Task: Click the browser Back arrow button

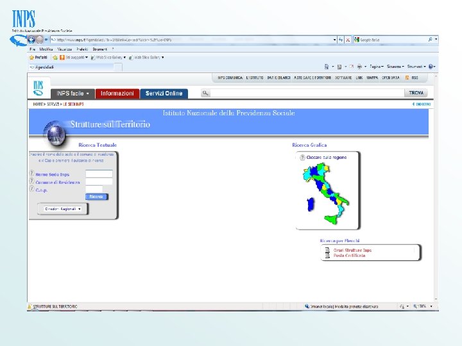Action: tap(31, 40)
